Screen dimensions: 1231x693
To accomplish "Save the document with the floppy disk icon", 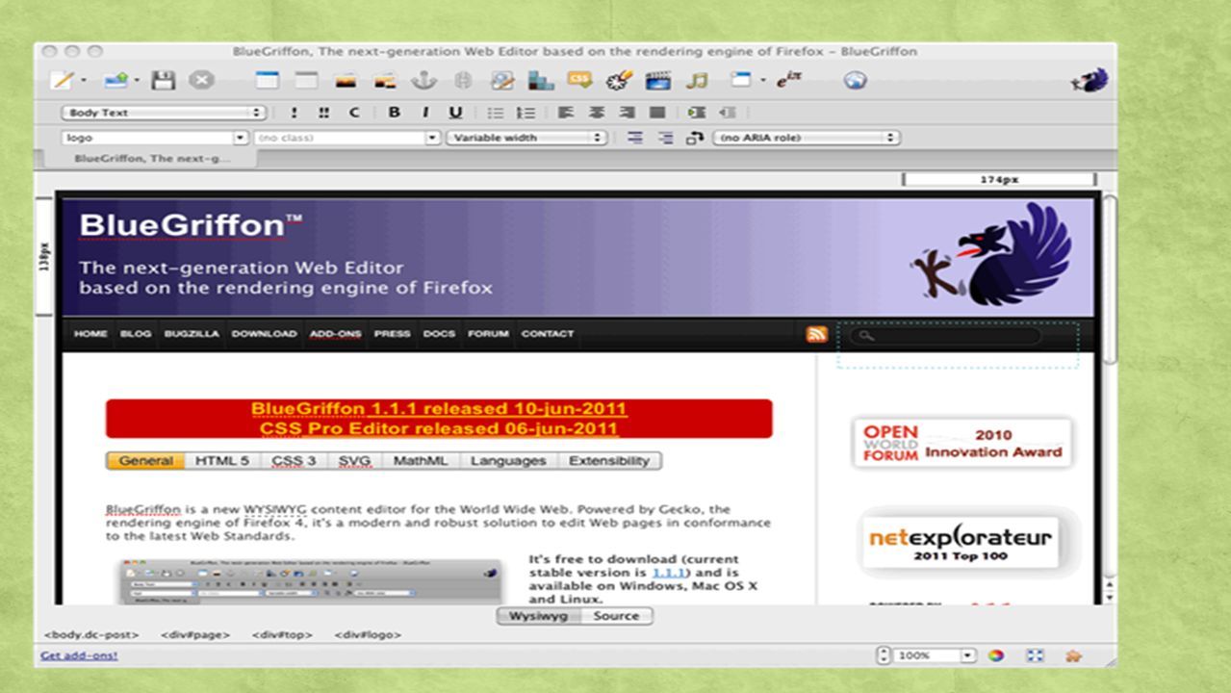I will (x=163, y=81).
